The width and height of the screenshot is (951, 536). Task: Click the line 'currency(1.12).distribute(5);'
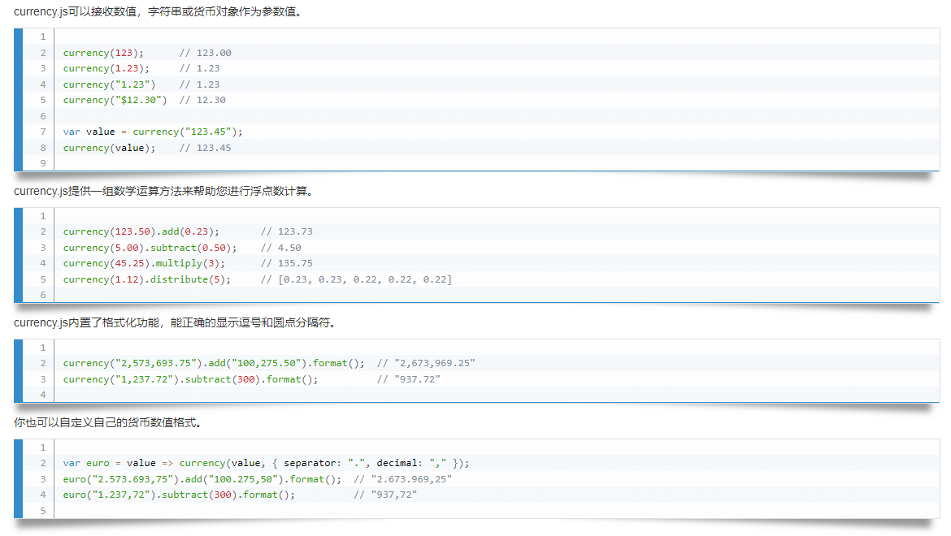tap(147, 279)
